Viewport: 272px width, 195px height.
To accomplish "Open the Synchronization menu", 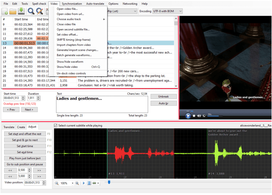I will [x=72, y=4].
